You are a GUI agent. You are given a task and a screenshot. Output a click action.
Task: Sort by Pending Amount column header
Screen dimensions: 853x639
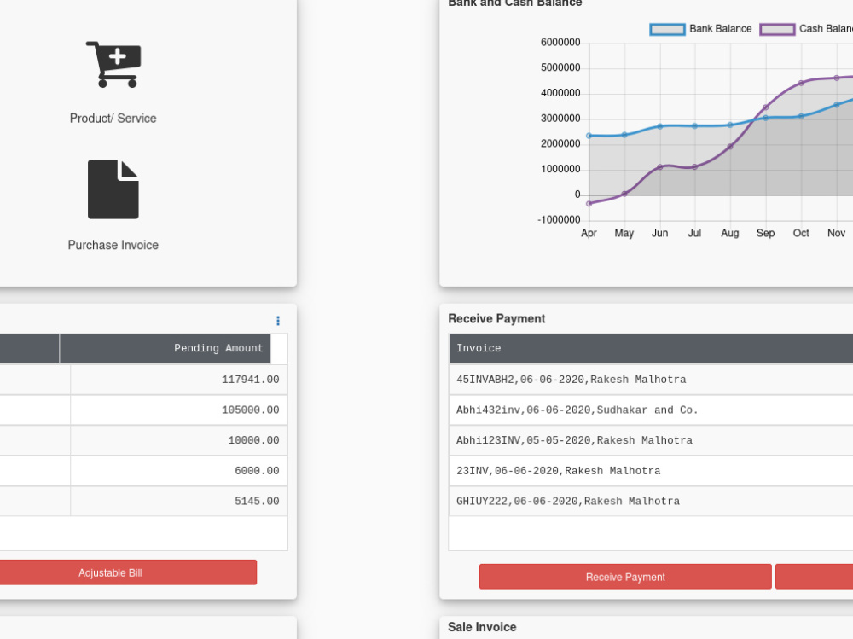coord(165,348)
